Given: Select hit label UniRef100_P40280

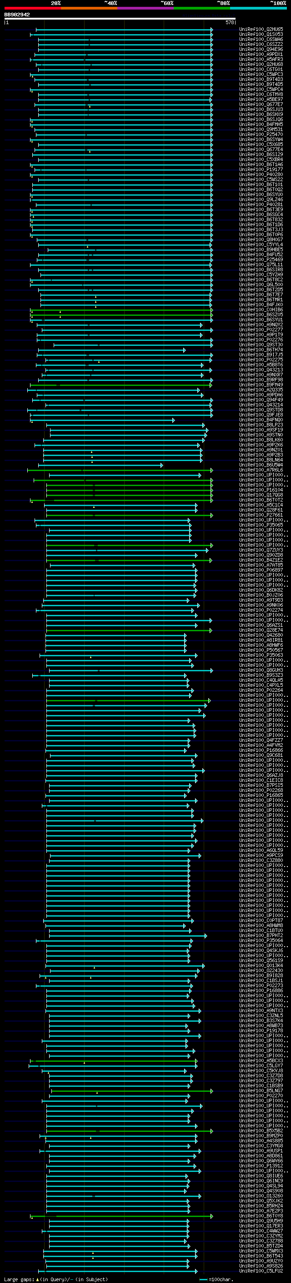Looking at the screenshot, I should tap(261, 175).
